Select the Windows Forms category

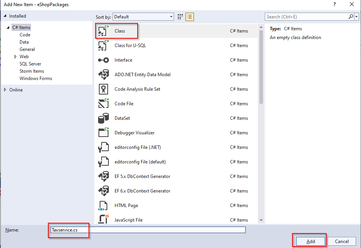click(x=36, y=78)
